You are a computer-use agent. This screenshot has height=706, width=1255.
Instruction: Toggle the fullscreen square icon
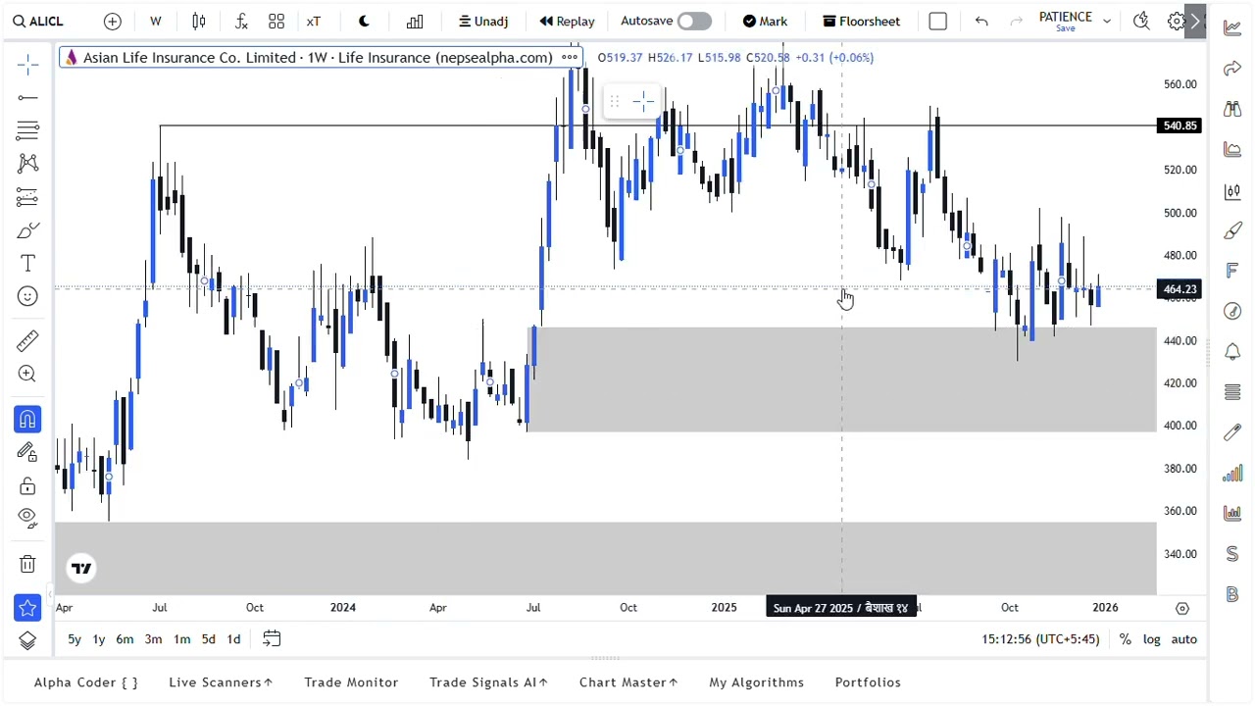(x=938, y=21)
